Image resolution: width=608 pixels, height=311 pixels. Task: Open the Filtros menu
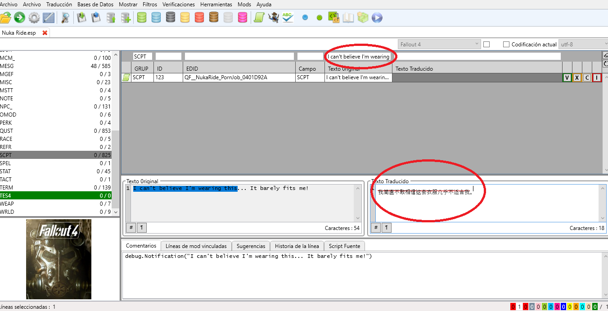point(150,4)
